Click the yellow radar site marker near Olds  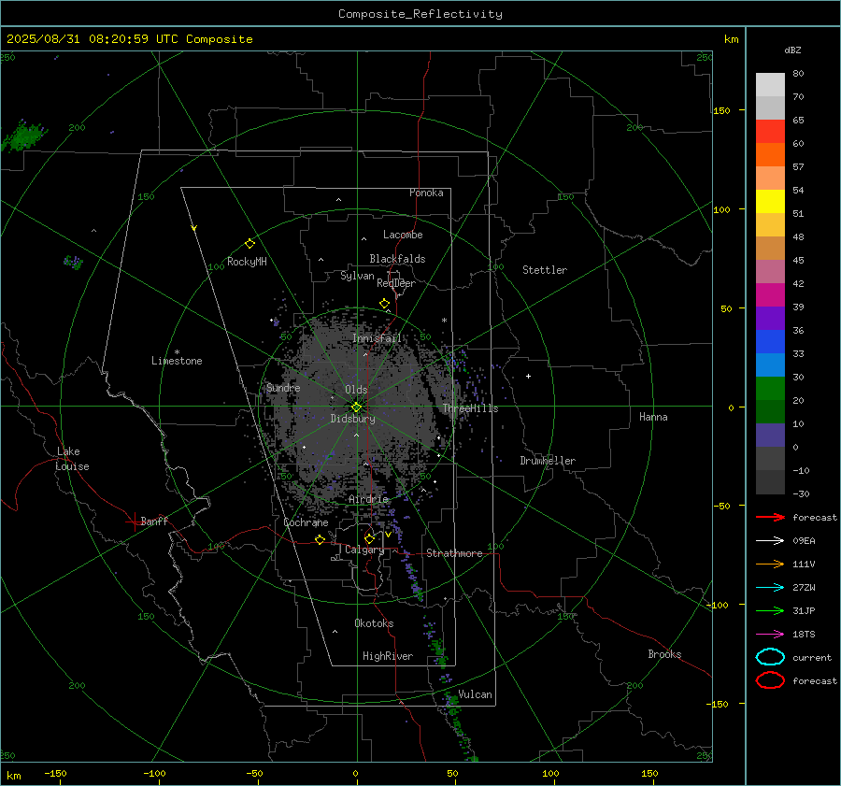[x=356, y=407]
